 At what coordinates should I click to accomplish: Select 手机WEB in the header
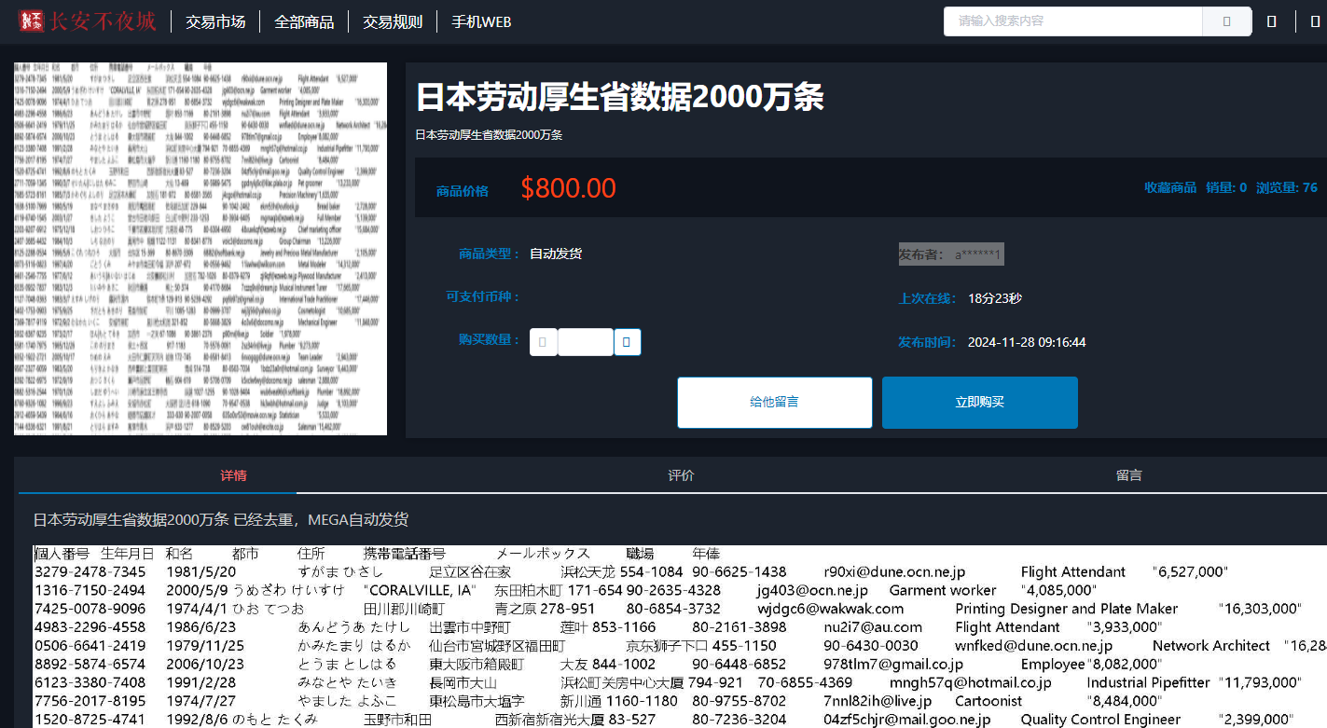pyautogui.click(x=481, y=22)
